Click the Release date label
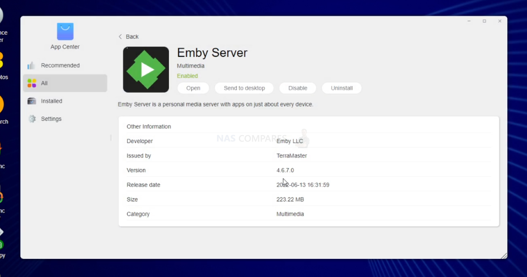527x277 pixels. click(144, 185)
